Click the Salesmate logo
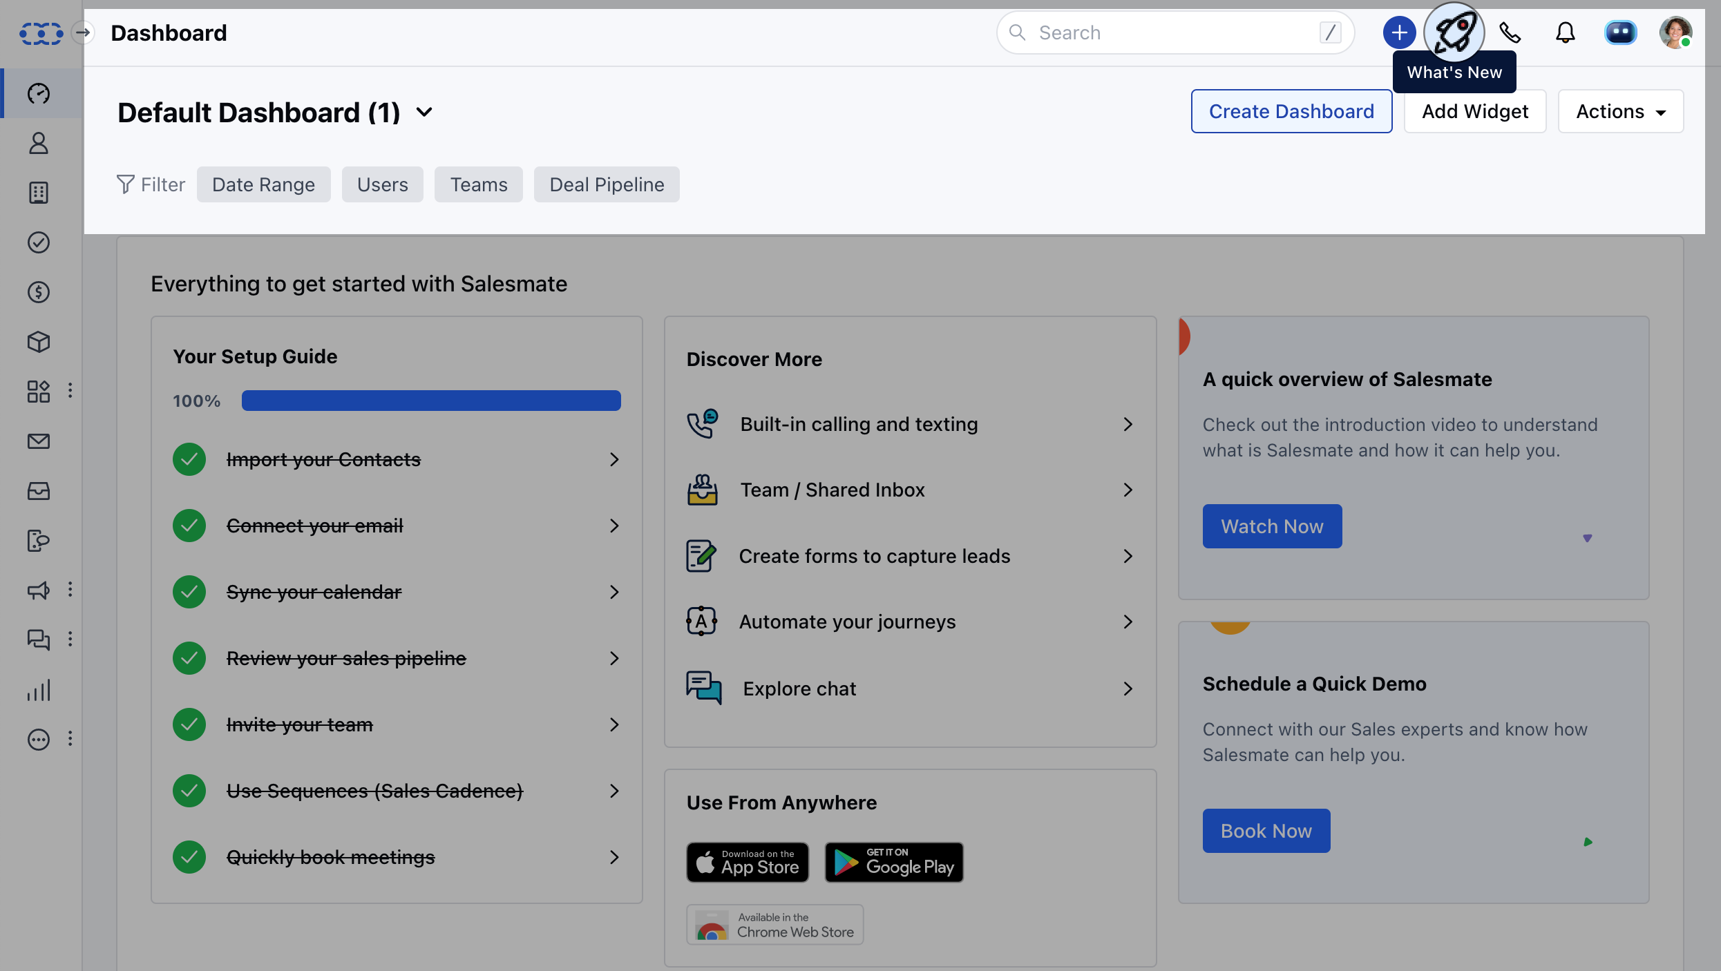Viewport: 1721px width, 971px height. [41, 32]
